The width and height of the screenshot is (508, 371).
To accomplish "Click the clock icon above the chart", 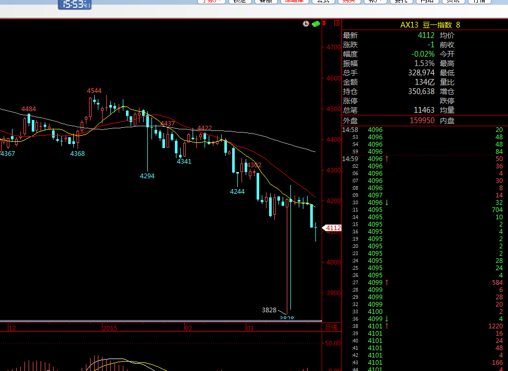I will (306, 23).
